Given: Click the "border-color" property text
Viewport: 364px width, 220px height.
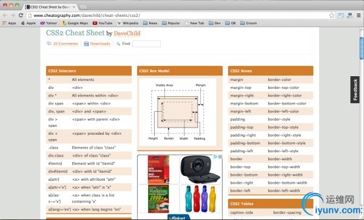Looking at the screenshot, I should tap(280, 80).
